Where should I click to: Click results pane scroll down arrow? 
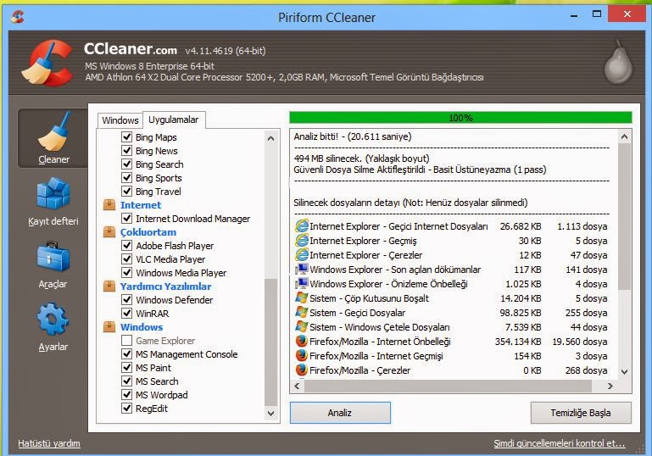click(x=624, y=371)
